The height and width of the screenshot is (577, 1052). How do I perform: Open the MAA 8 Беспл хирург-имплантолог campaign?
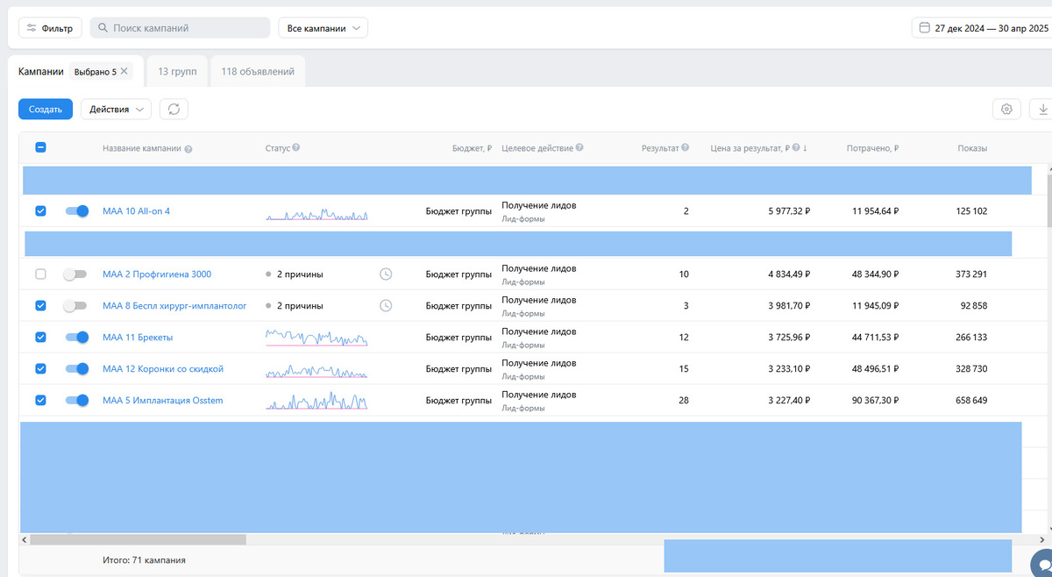pos(174,306)
